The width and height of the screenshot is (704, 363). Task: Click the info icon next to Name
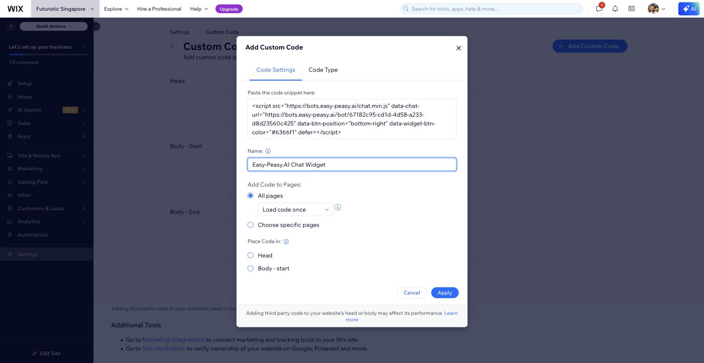[268, 151]
